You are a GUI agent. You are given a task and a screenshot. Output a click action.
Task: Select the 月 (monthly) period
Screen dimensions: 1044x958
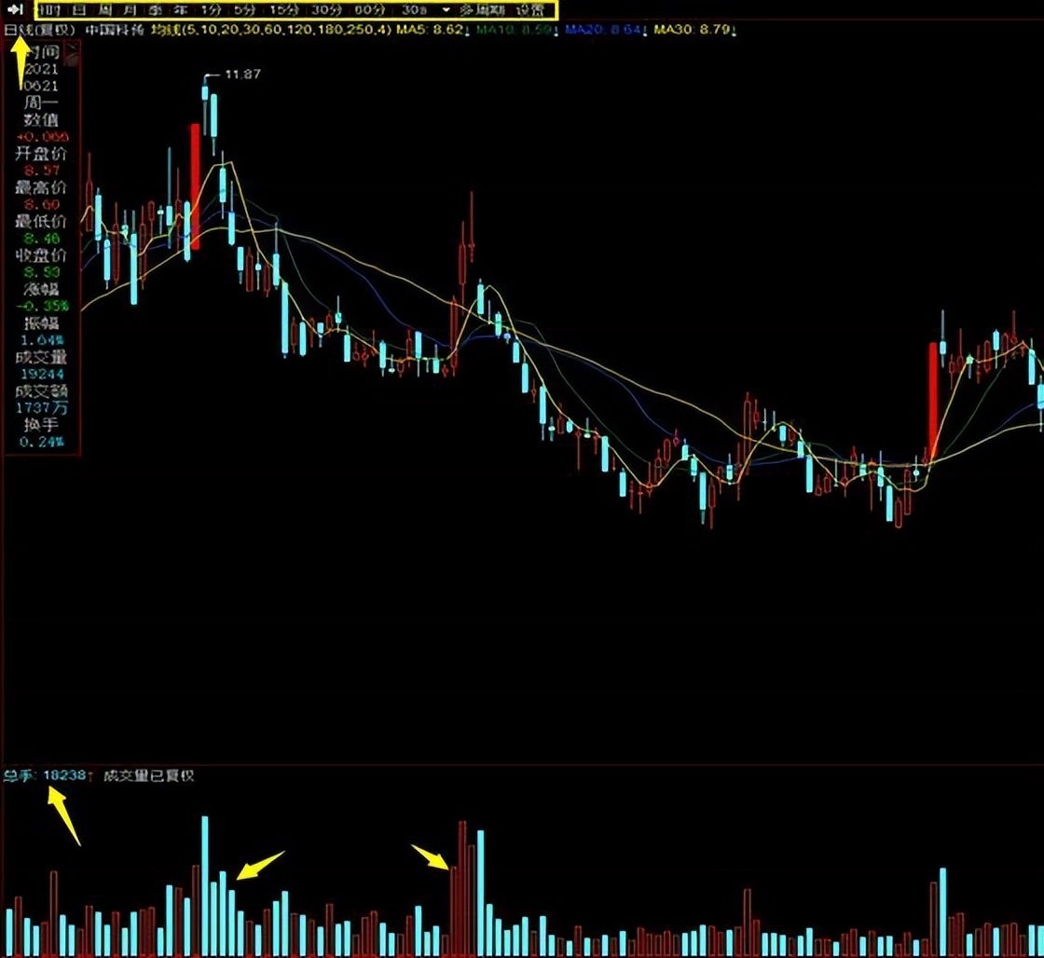128,10
